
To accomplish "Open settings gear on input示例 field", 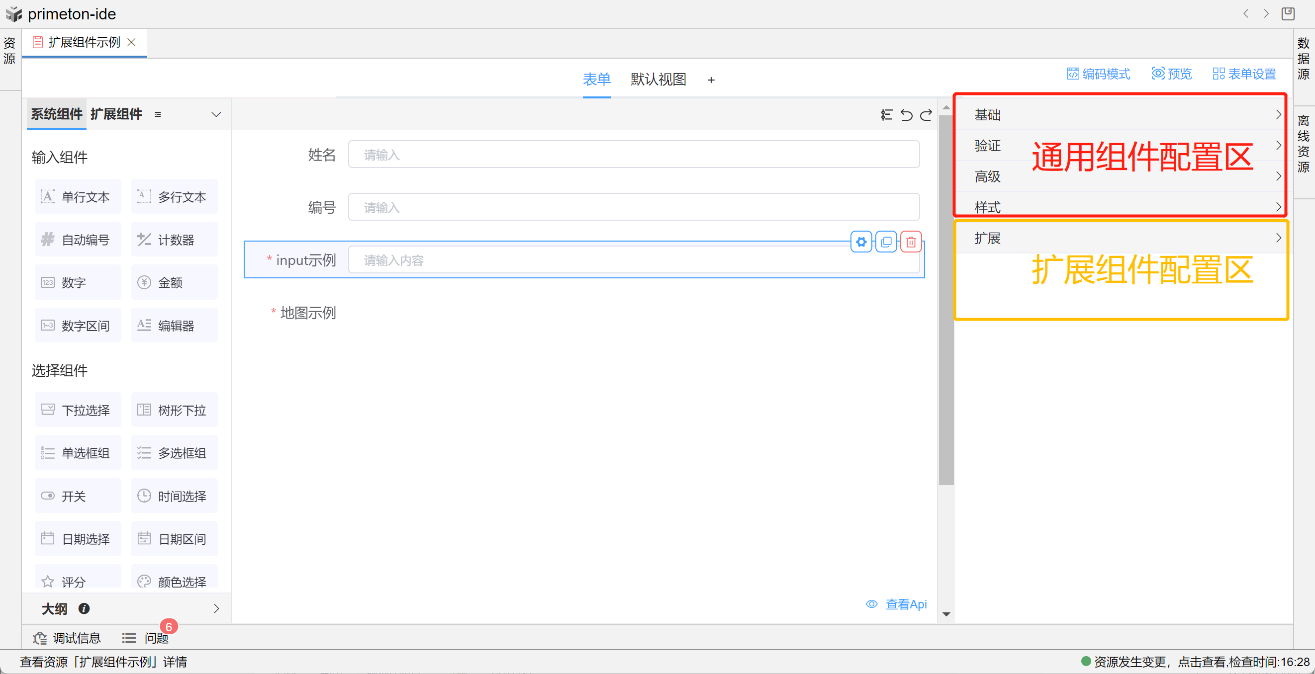I will tap(861, 242).
